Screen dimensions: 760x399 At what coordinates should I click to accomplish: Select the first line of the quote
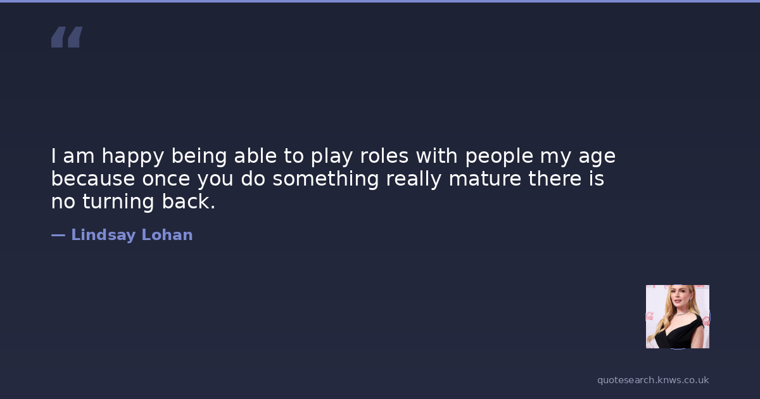[x=333, y=156]
